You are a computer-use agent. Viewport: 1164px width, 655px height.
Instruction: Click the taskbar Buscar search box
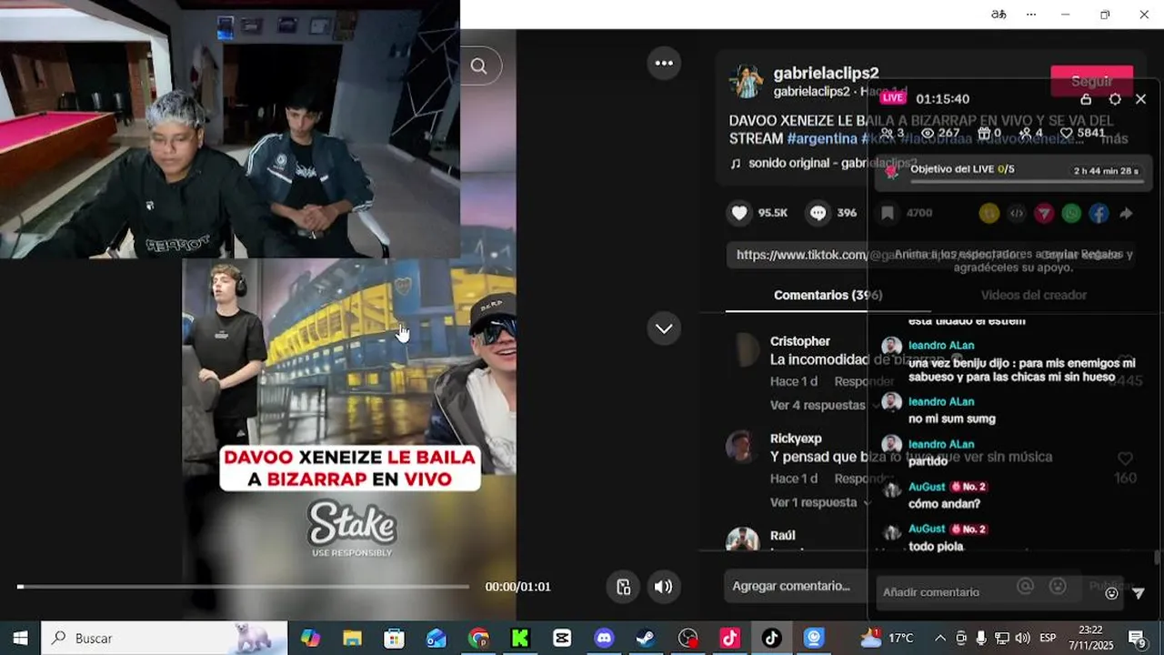(x=165, y=639)
